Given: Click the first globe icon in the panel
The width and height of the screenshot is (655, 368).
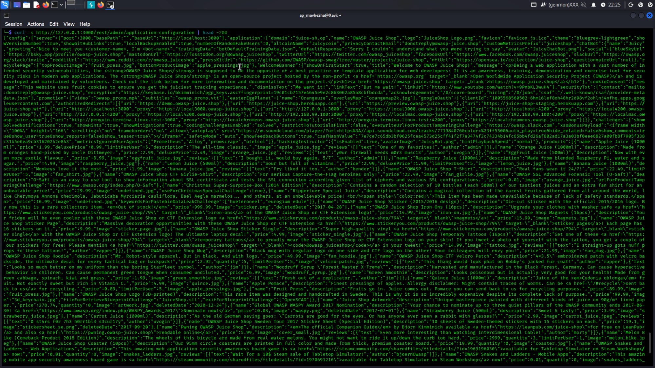Looking at the screenshot, I should click(x=641, y=5).
